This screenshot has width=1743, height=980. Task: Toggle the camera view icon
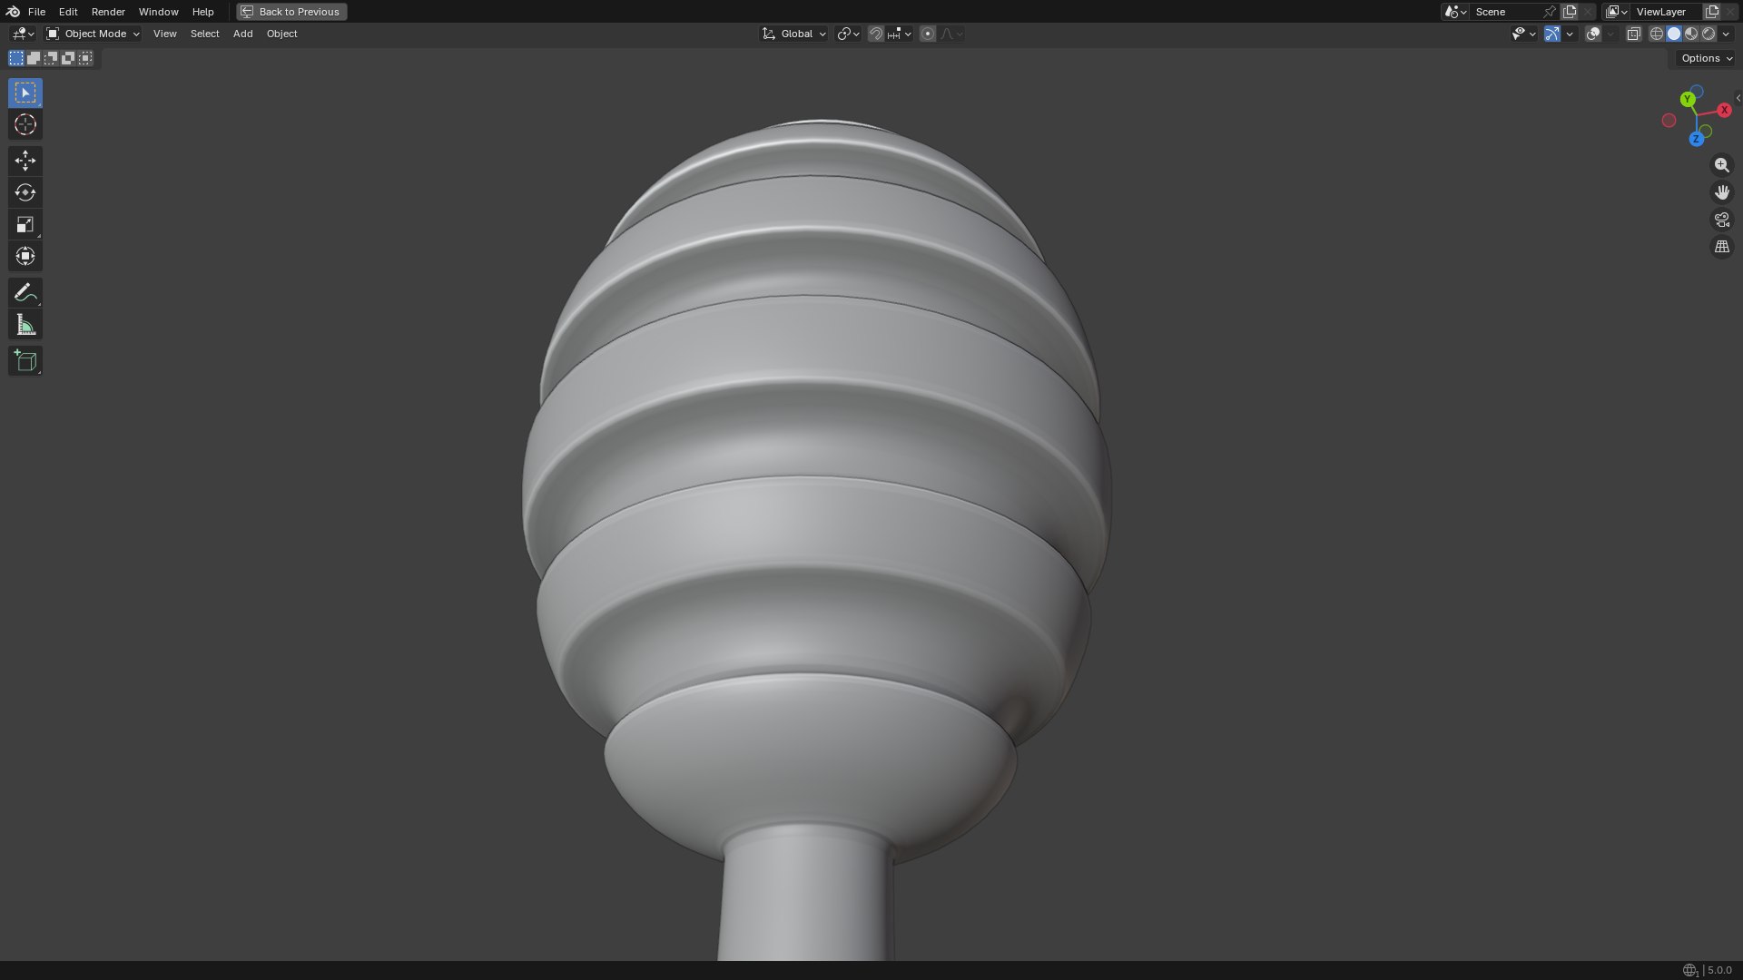[x=1721, y=220]
